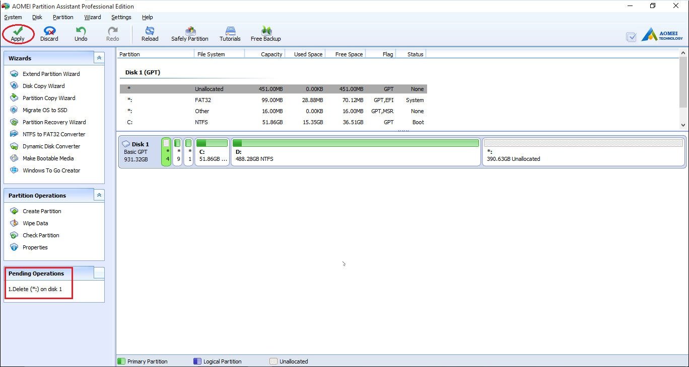Discard the pending changes
689x367 pixels.
click(x=49, y=34)
